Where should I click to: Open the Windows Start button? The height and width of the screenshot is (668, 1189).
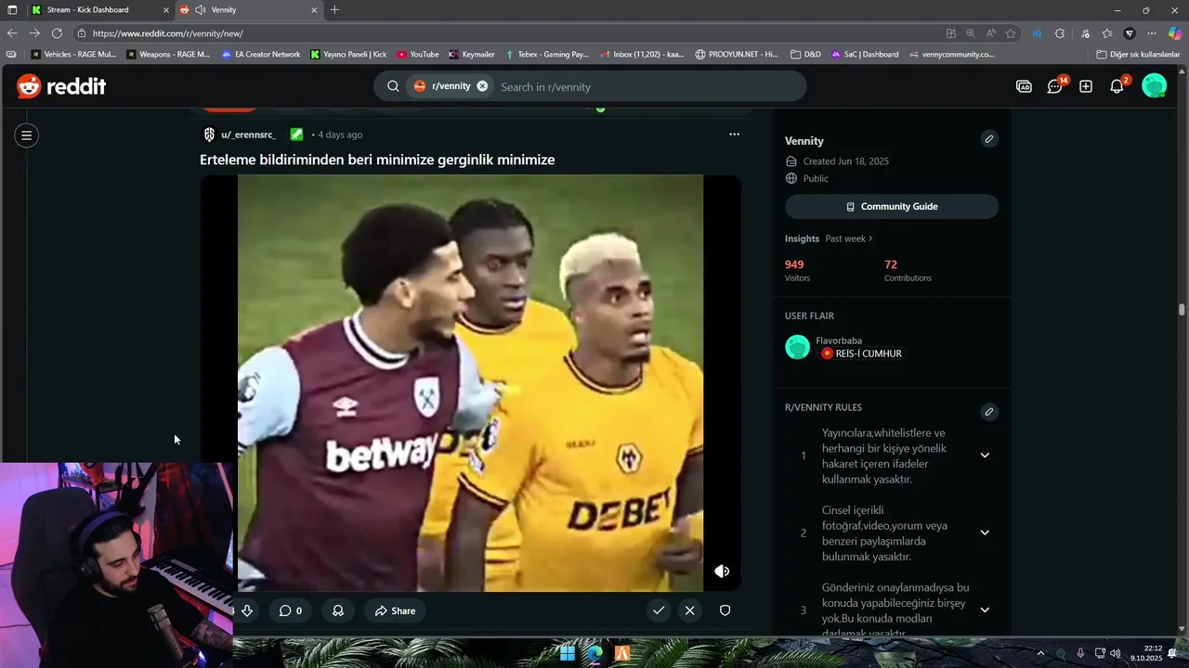coord(567,653)
